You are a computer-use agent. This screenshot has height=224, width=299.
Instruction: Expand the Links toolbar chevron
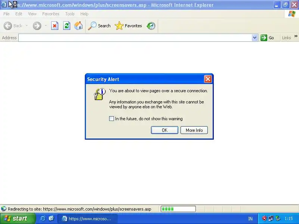coord(296,36)
